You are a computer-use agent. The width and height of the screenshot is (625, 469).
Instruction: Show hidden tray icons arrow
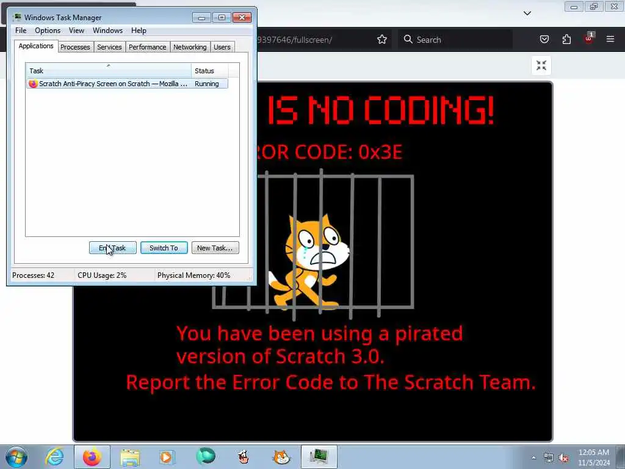pos(533,457)
